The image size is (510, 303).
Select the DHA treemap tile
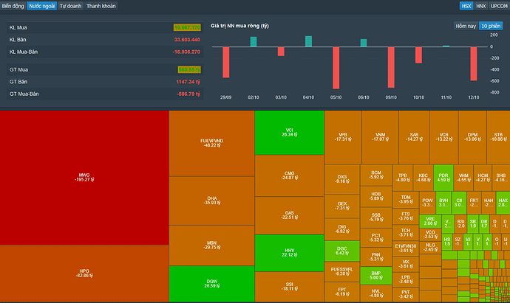click(x=211, y=201)
